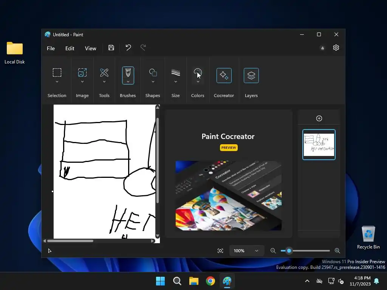Open the Windows Start menu

[x=160, y=281]
